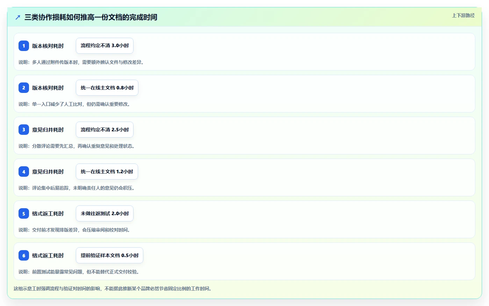The height and width of the screenshot is (306, 489).
Task: Select the 流程约定不清 3.0小时 chip
Action: click(105, 46)
